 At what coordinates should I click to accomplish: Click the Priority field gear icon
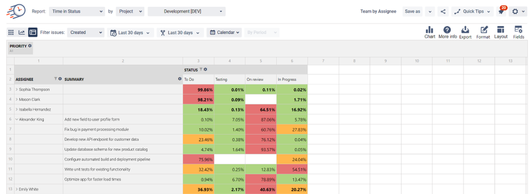click(30, 46)
